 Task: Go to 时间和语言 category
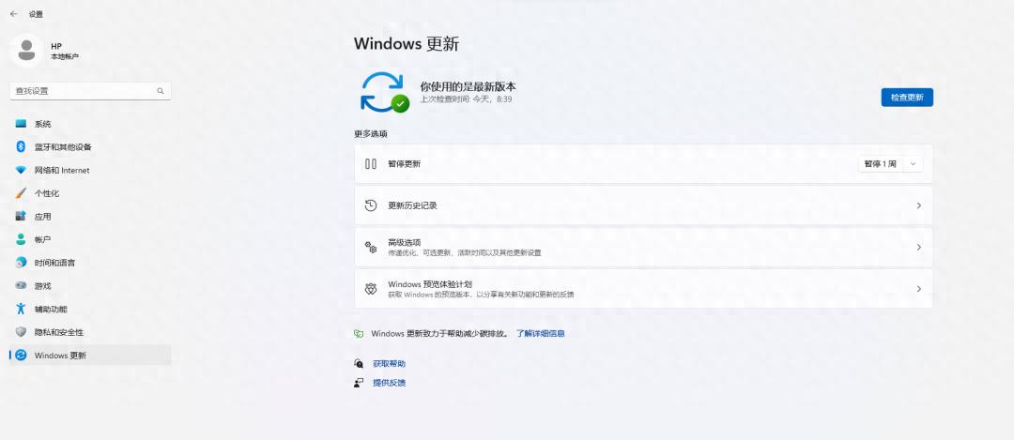[90, 263]
